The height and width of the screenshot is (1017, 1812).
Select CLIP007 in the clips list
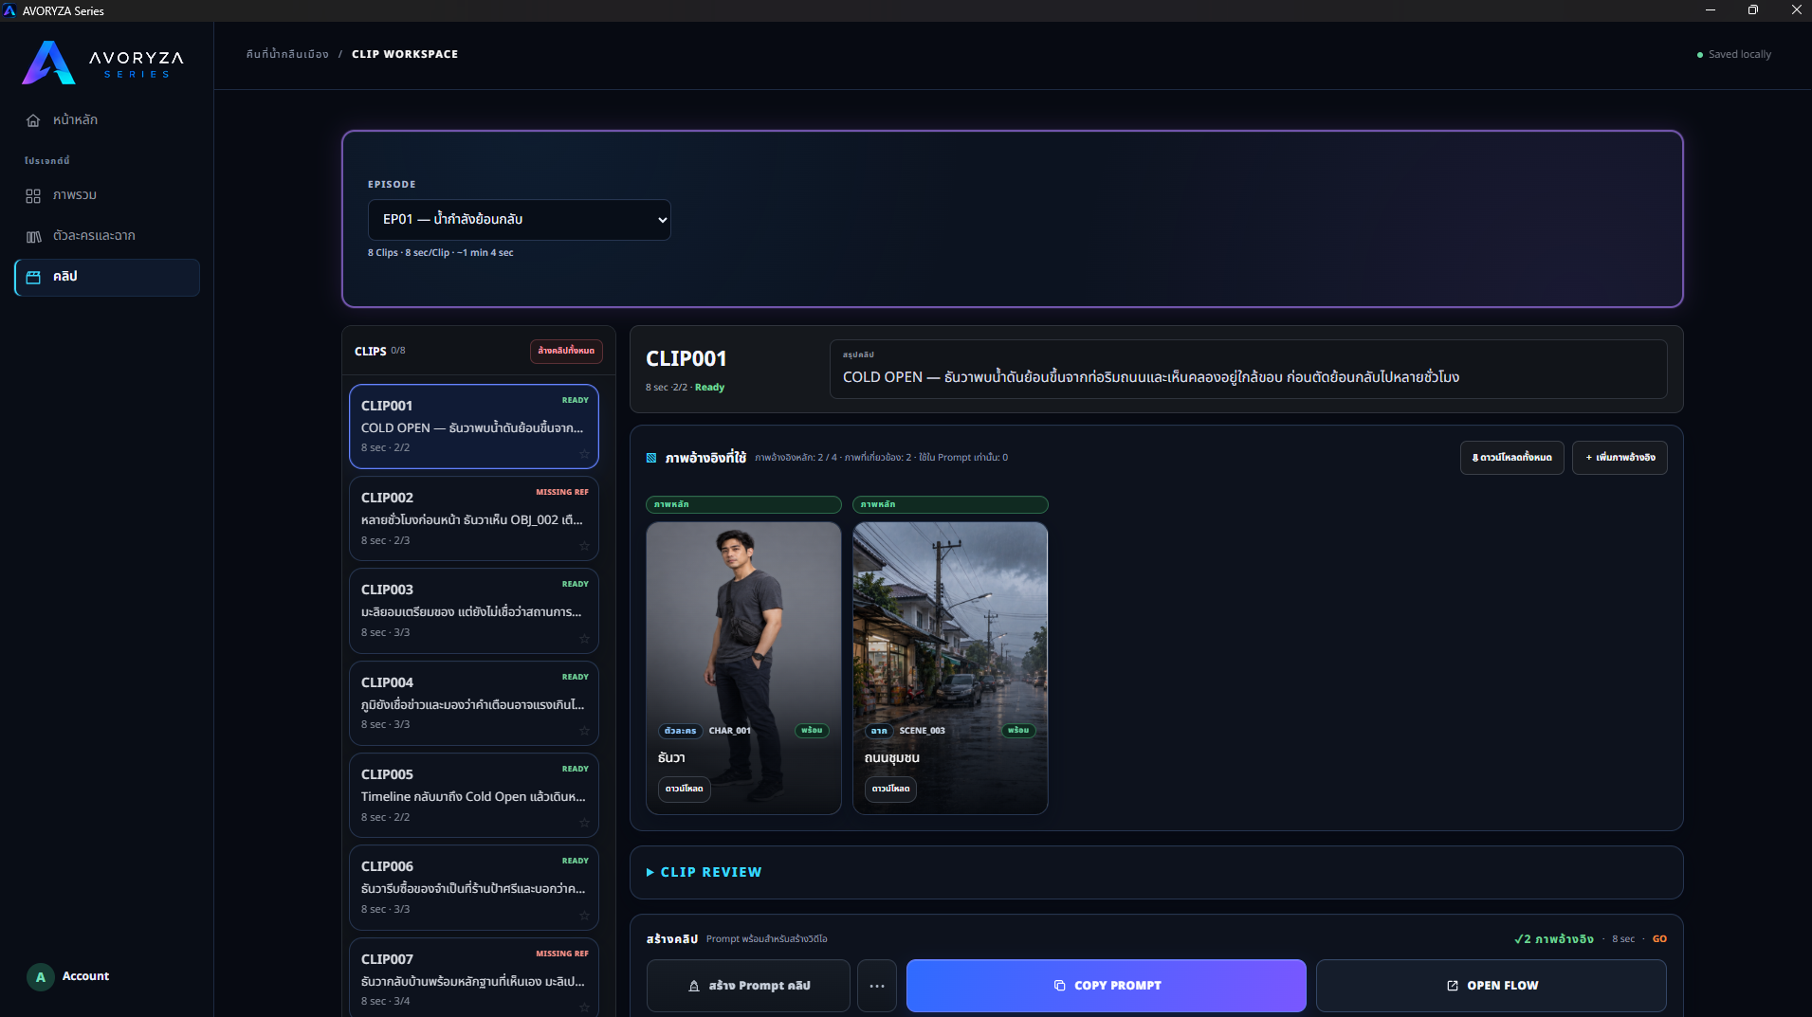(473, 977)
